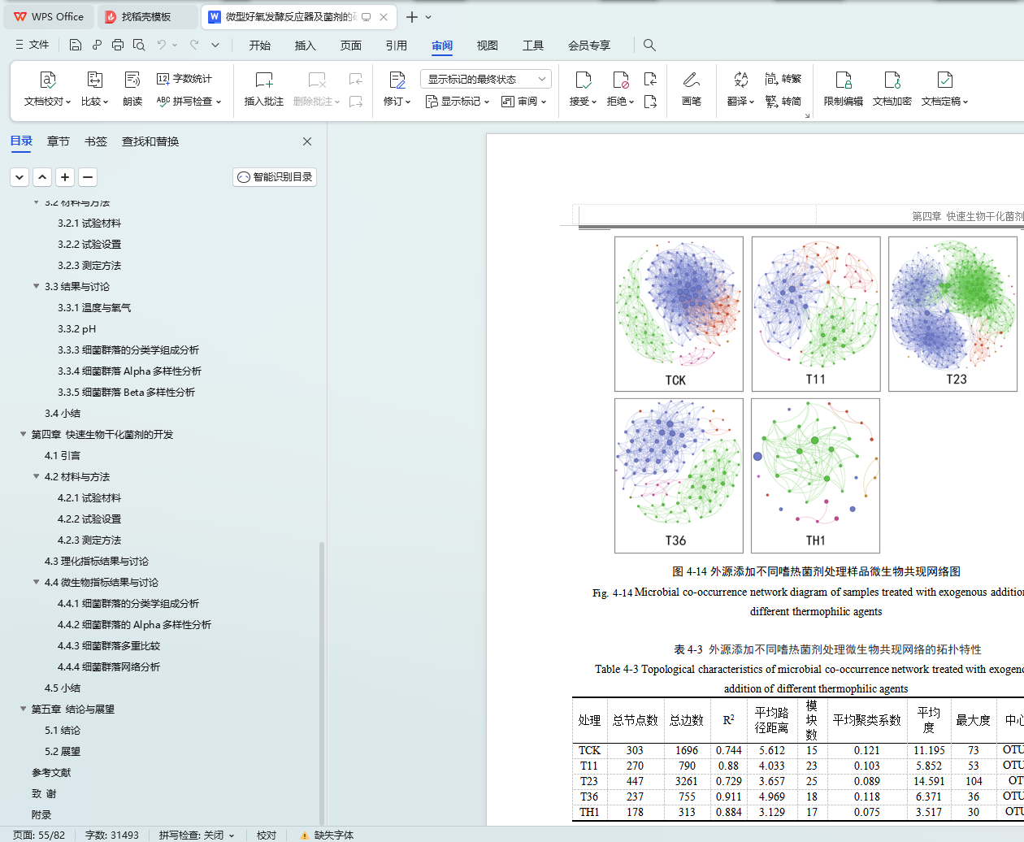The height and width of the screenshot is (842, 1024).
Task: Open the new tab options chevron
Action: (428, 17)
